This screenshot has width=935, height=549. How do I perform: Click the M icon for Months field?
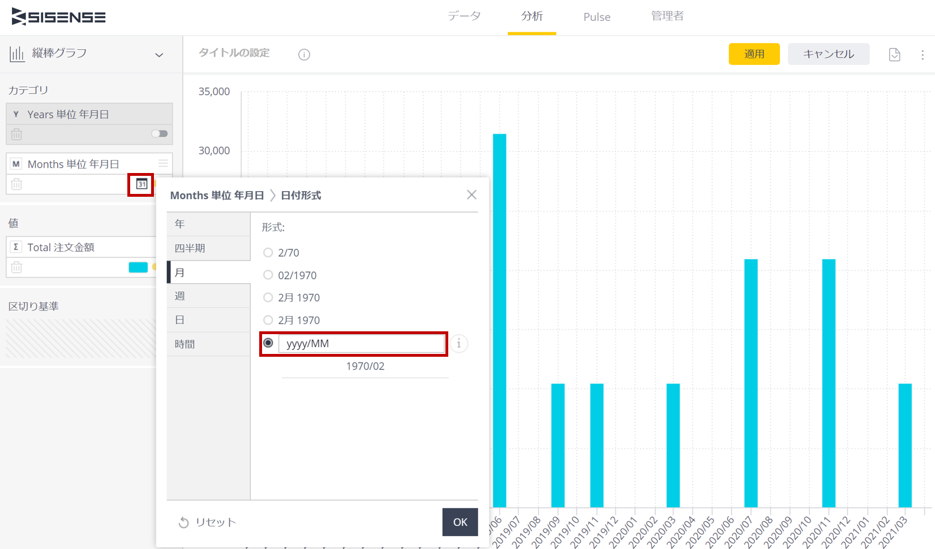point(16,164)
